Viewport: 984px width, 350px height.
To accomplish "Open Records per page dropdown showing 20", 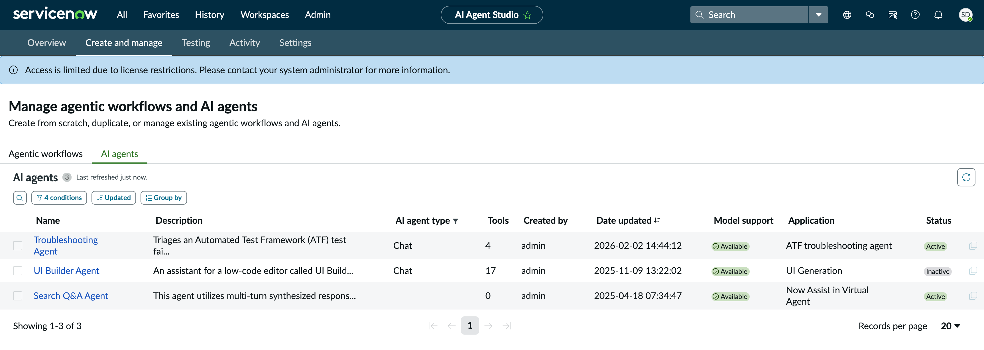I will click(950, 326).
